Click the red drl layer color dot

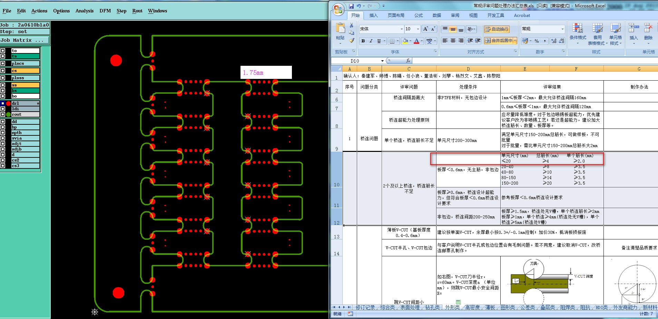pyautogui.click(x=8, y=103)
